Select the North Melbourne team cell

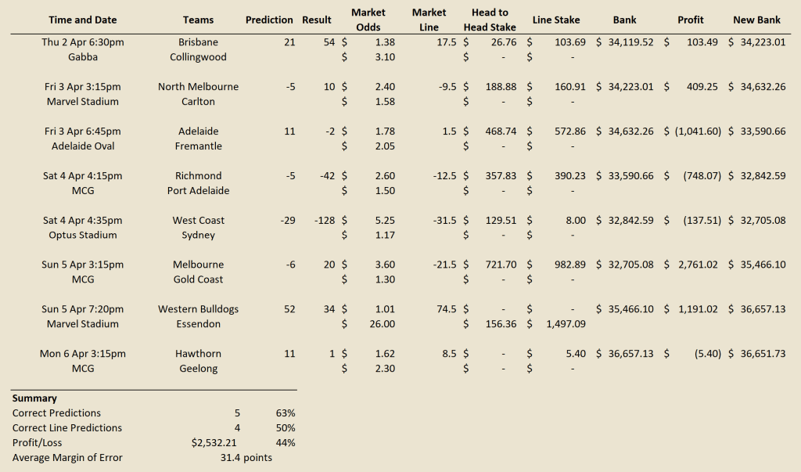pos(198,87)
